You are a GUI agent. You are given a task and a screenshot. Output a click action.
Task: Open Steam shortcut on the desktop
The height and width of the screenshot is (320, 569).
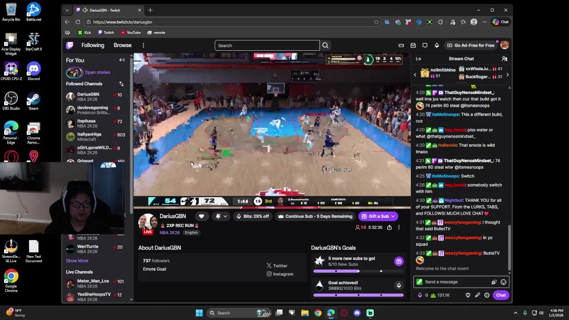[x=33, y=100]
